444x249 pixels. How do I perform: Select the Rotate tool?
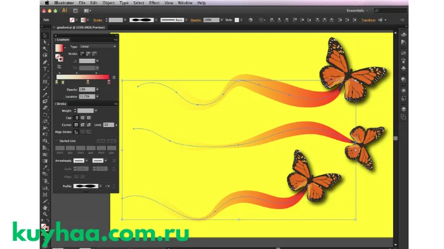45,115
